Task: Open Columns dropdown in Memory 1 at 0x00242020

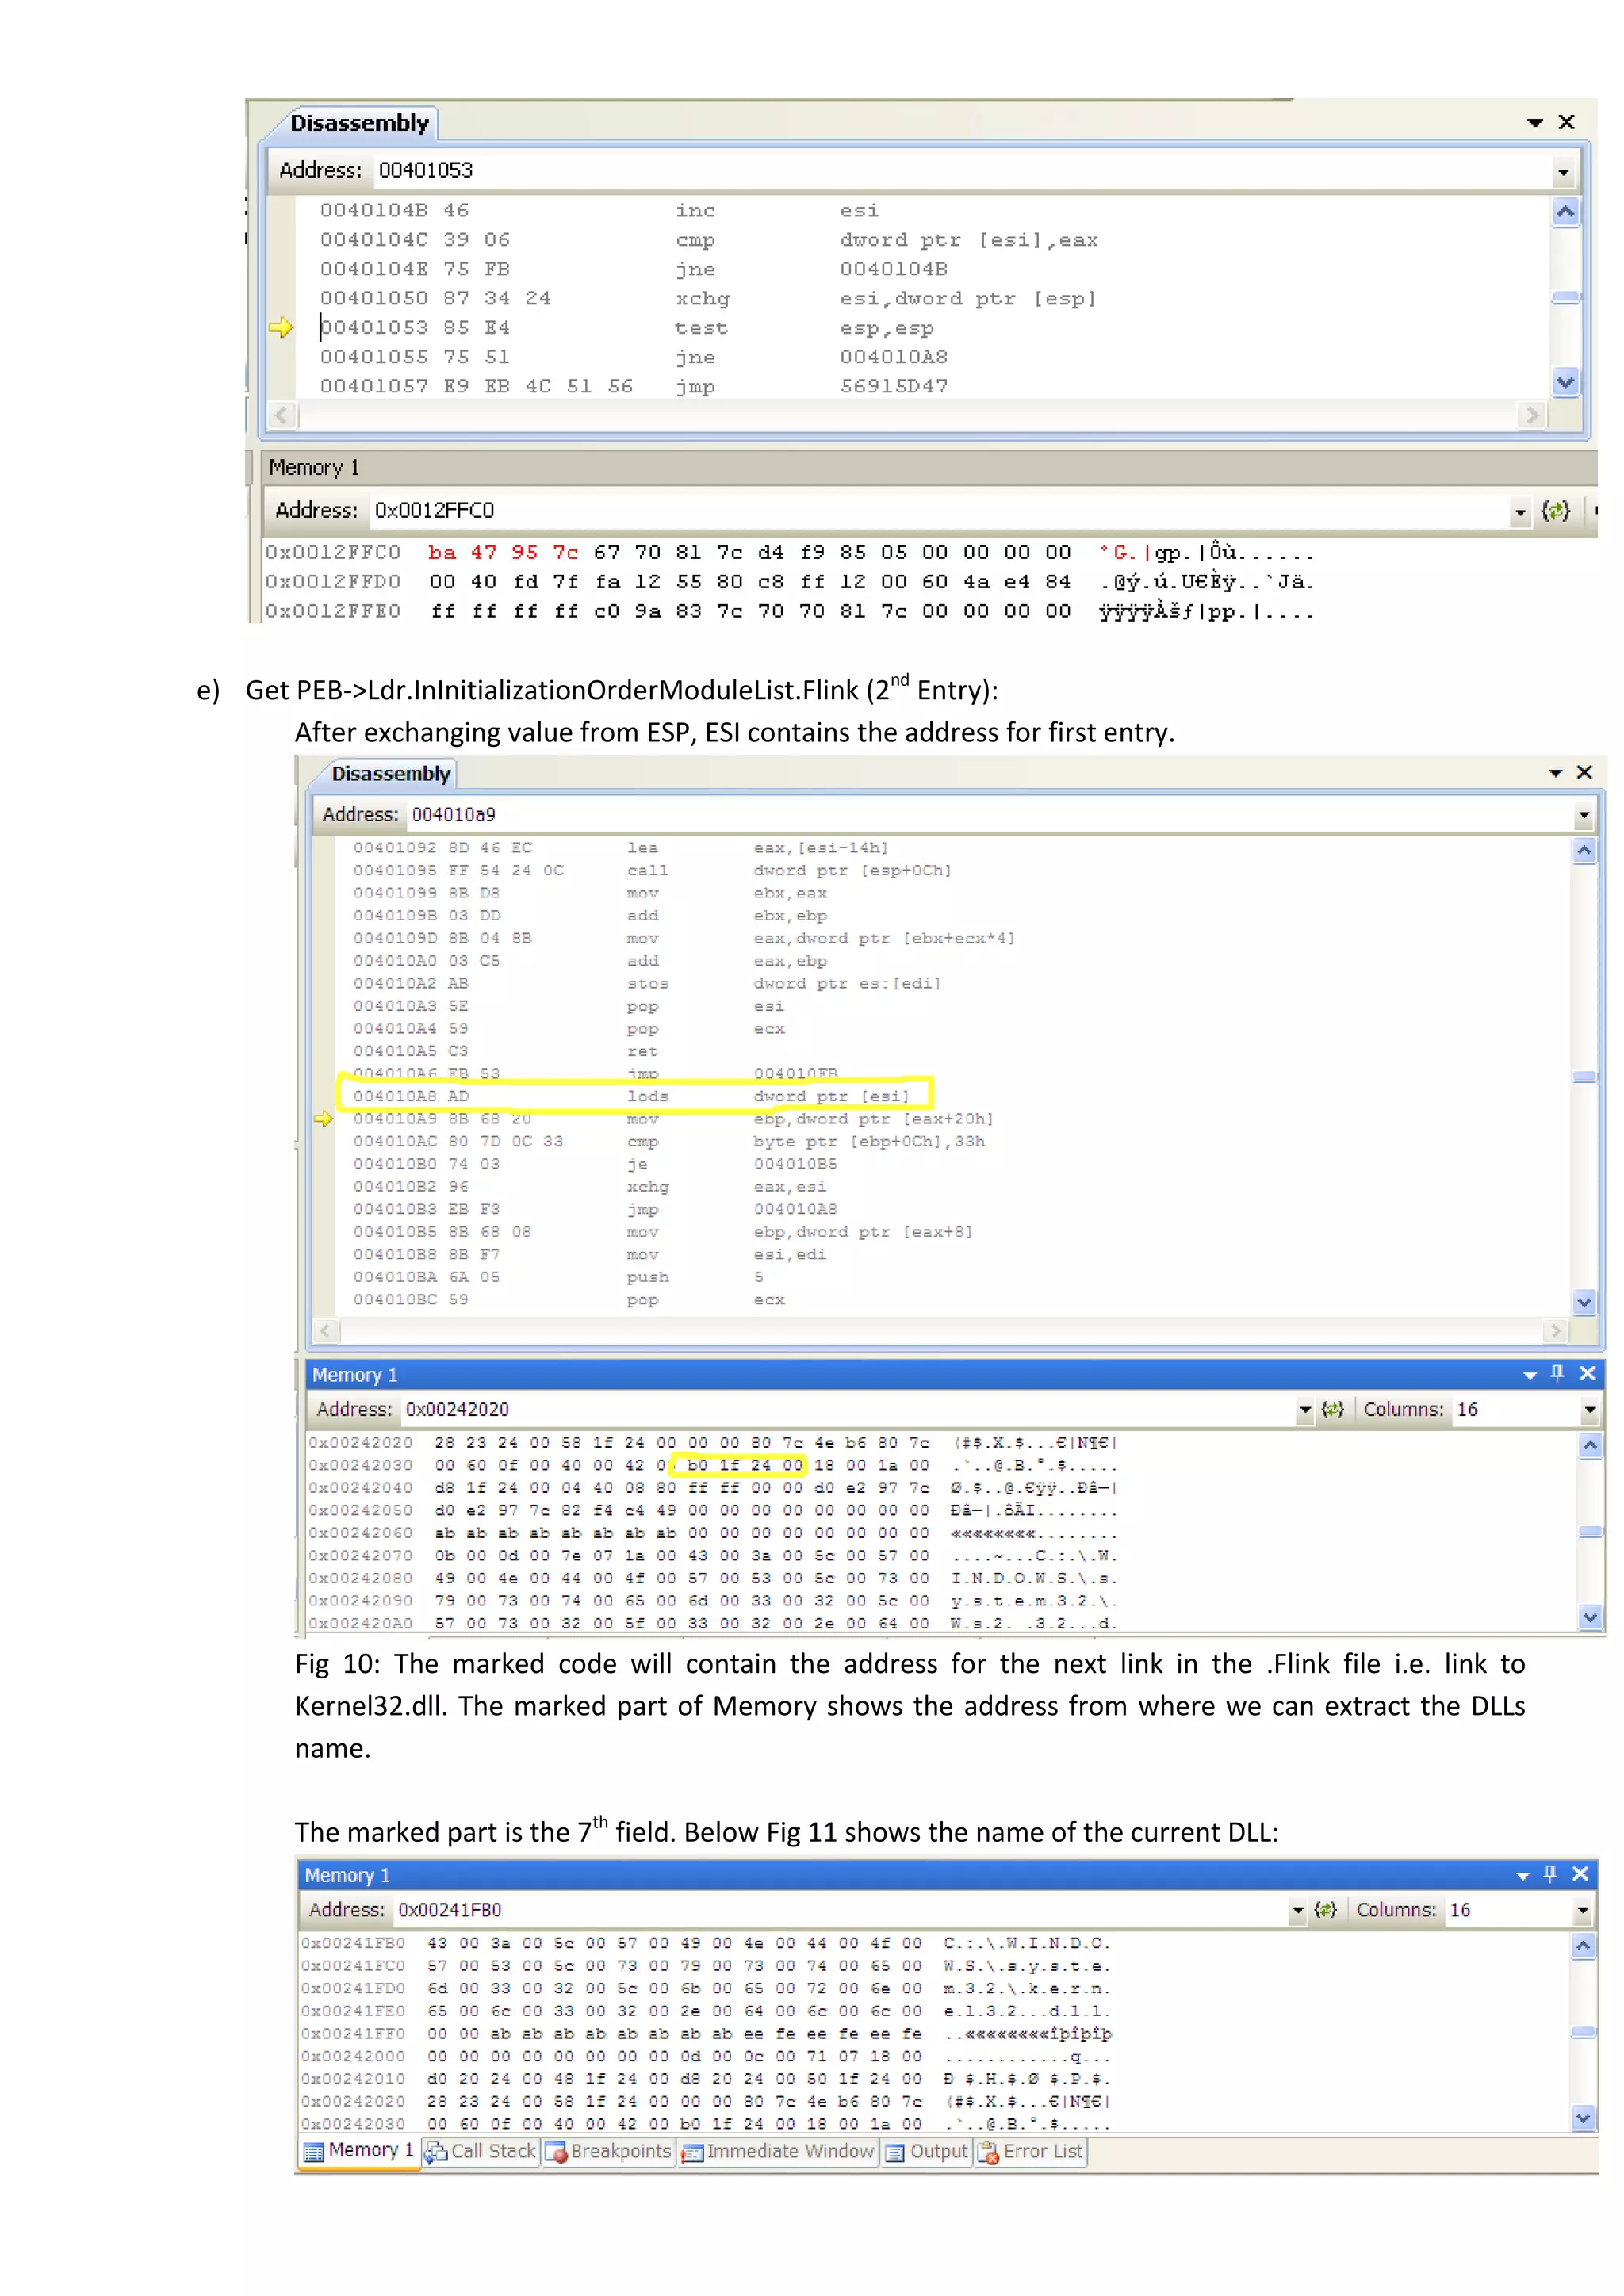Action: 1589,1410
